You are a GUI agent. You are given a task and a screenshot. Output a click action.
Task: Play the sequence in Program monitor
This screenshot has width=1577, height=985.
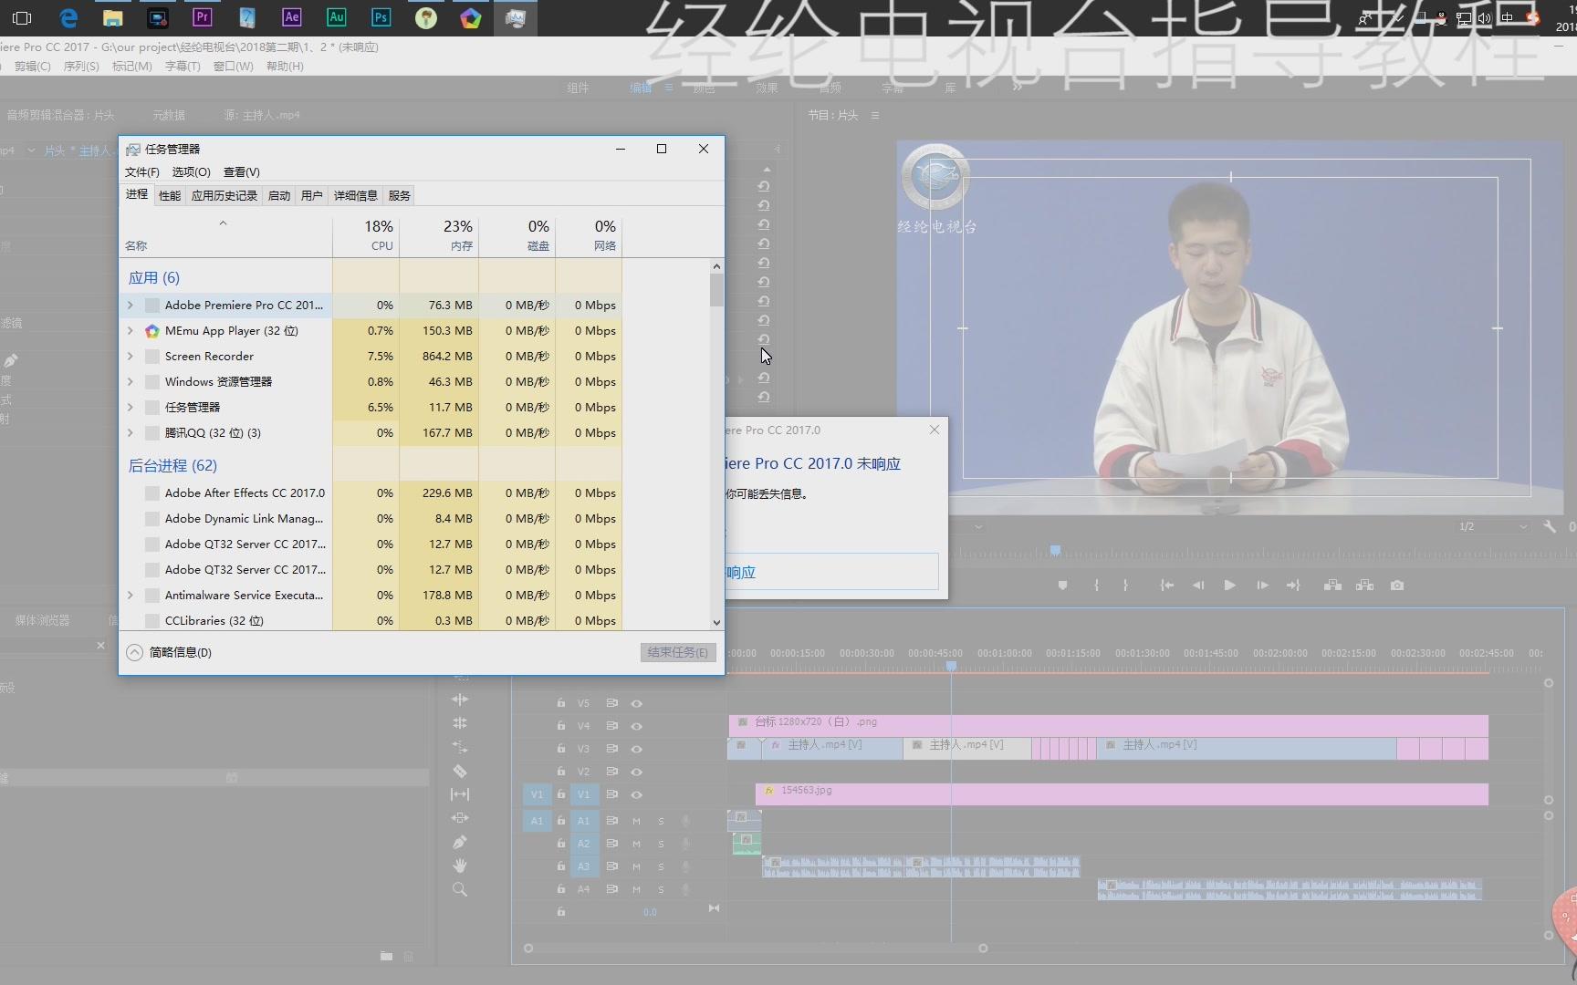[x=1230, y=586]
